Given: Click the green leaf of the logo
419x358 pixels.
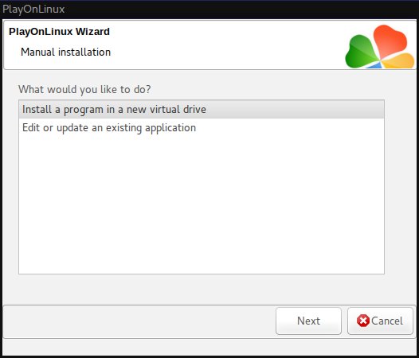Looking at the screenshot, I should coord(361,52).
